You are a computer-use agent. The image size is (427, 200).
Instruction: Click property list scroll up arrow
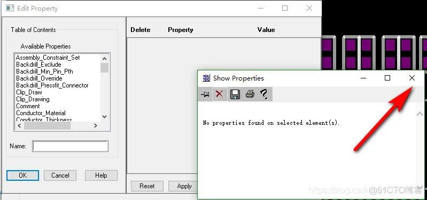(104, 59)
